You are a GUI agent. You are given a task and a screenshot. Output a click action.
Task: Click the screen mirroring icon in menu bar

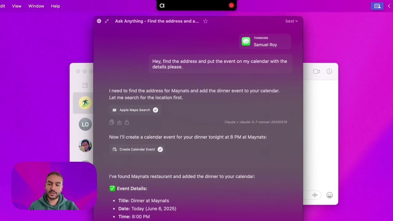(x=377, y=6)
